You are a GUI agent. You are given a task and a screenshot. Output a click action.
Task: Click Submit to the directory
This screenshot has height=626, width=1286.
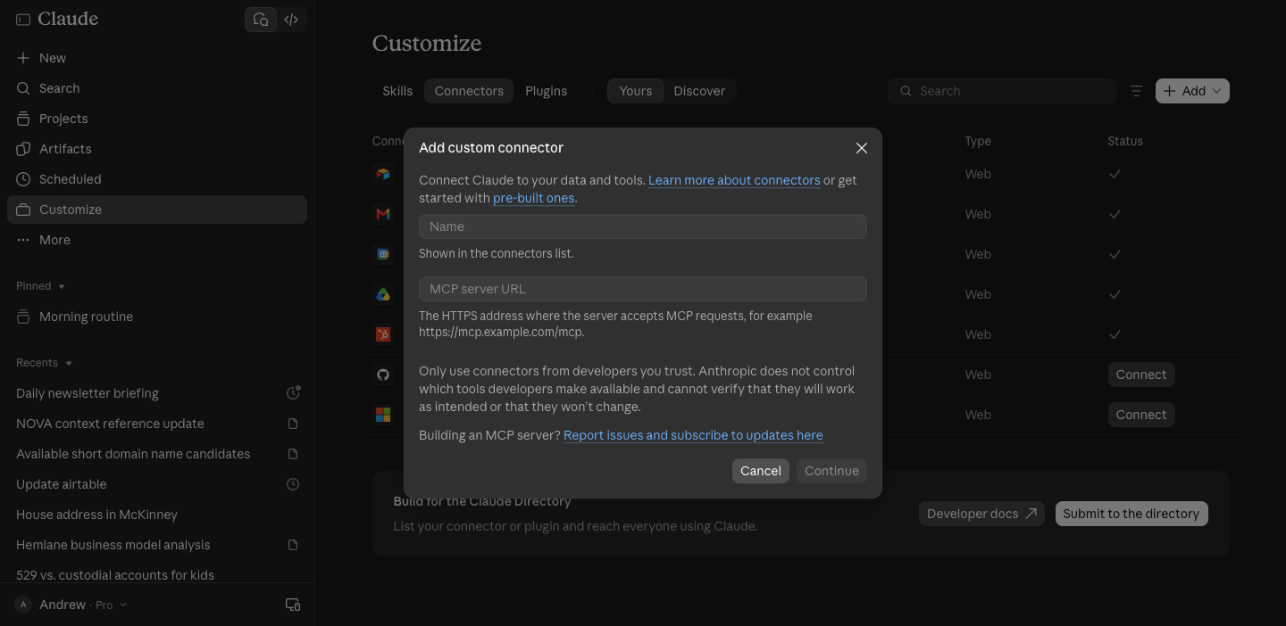1132,514
